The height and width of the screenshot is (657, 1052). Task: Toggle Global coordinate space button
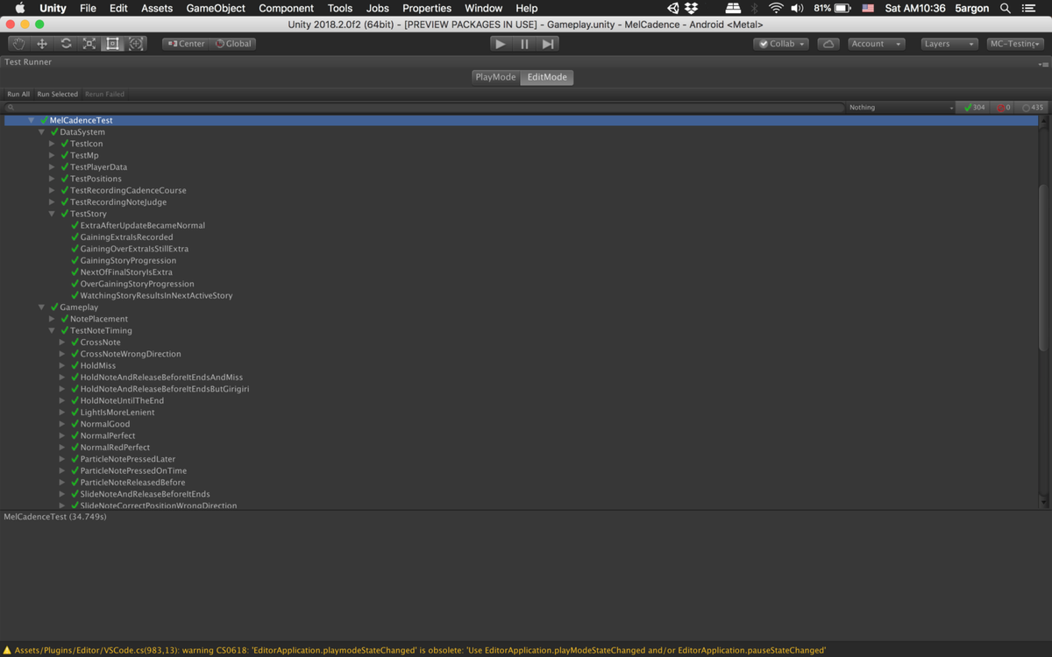coord(233,44)
